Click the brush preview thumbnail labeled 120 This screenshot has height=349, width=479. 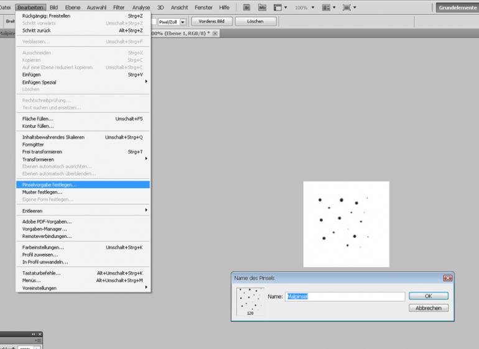pos(250,301)
